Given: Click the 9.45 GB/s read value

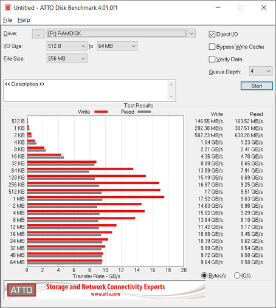Looking at the screenshot, I should tap(252, 234).
